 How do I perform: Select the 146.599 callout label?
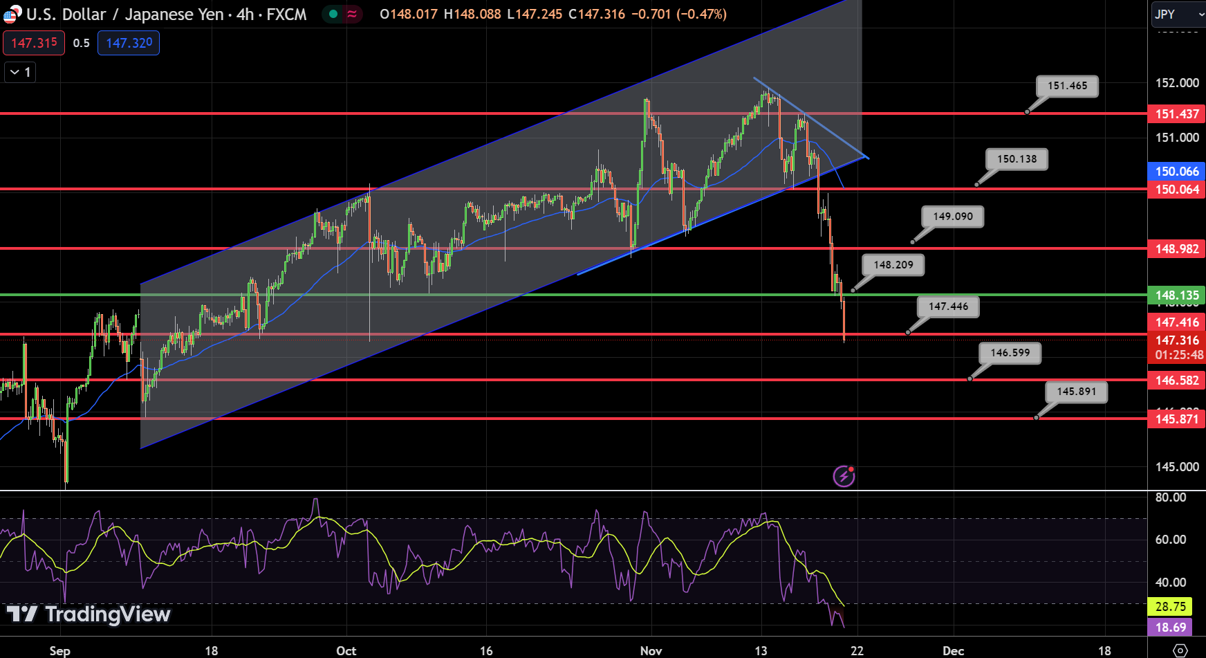pyautogui.click(x=1010, y=353)
